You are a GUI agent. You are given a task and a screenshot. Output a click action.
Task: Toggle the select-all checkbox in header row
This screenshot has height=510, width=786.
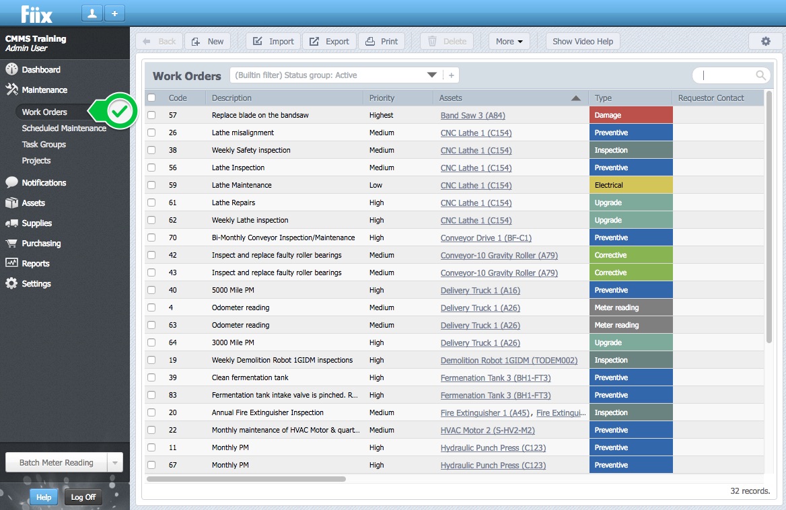pos(151,98)
